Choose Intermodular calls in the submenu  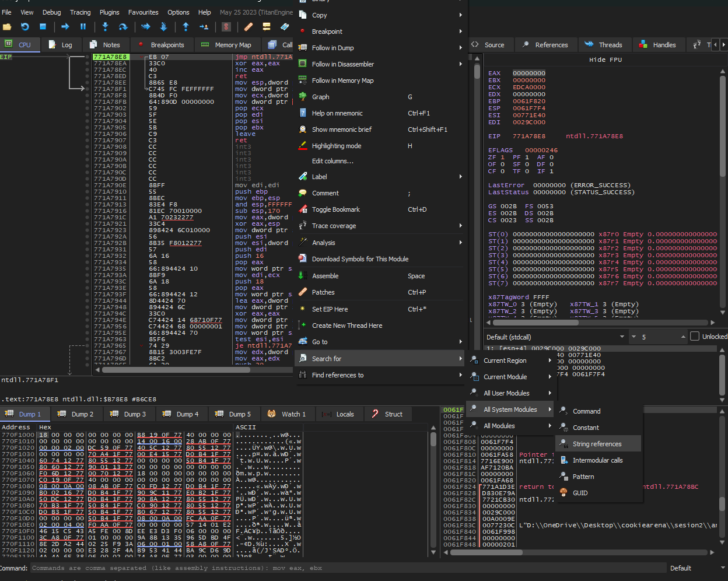click(597, 460)
